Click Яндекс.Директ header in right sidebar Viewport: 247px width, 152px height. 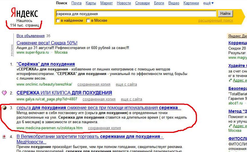coord(238,36)
